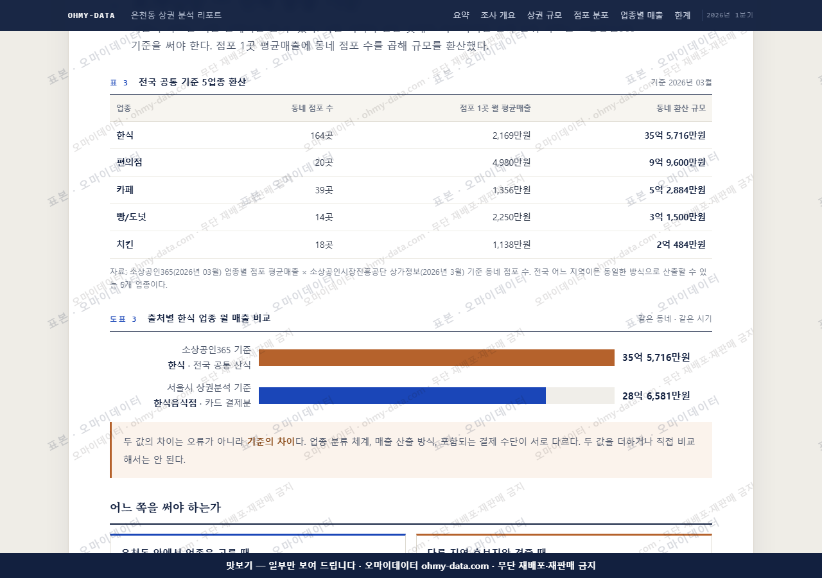Viewport: 822px width, 578px height.
Task: Click the 18곳 store count cell
Action: (x=324, y=245)
